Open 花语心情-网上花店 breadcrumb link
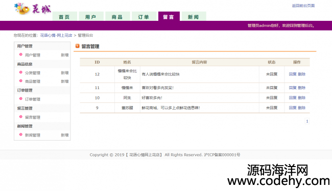Image resolution: width=332 pixels, height=191 pixels. pos(56,35)
